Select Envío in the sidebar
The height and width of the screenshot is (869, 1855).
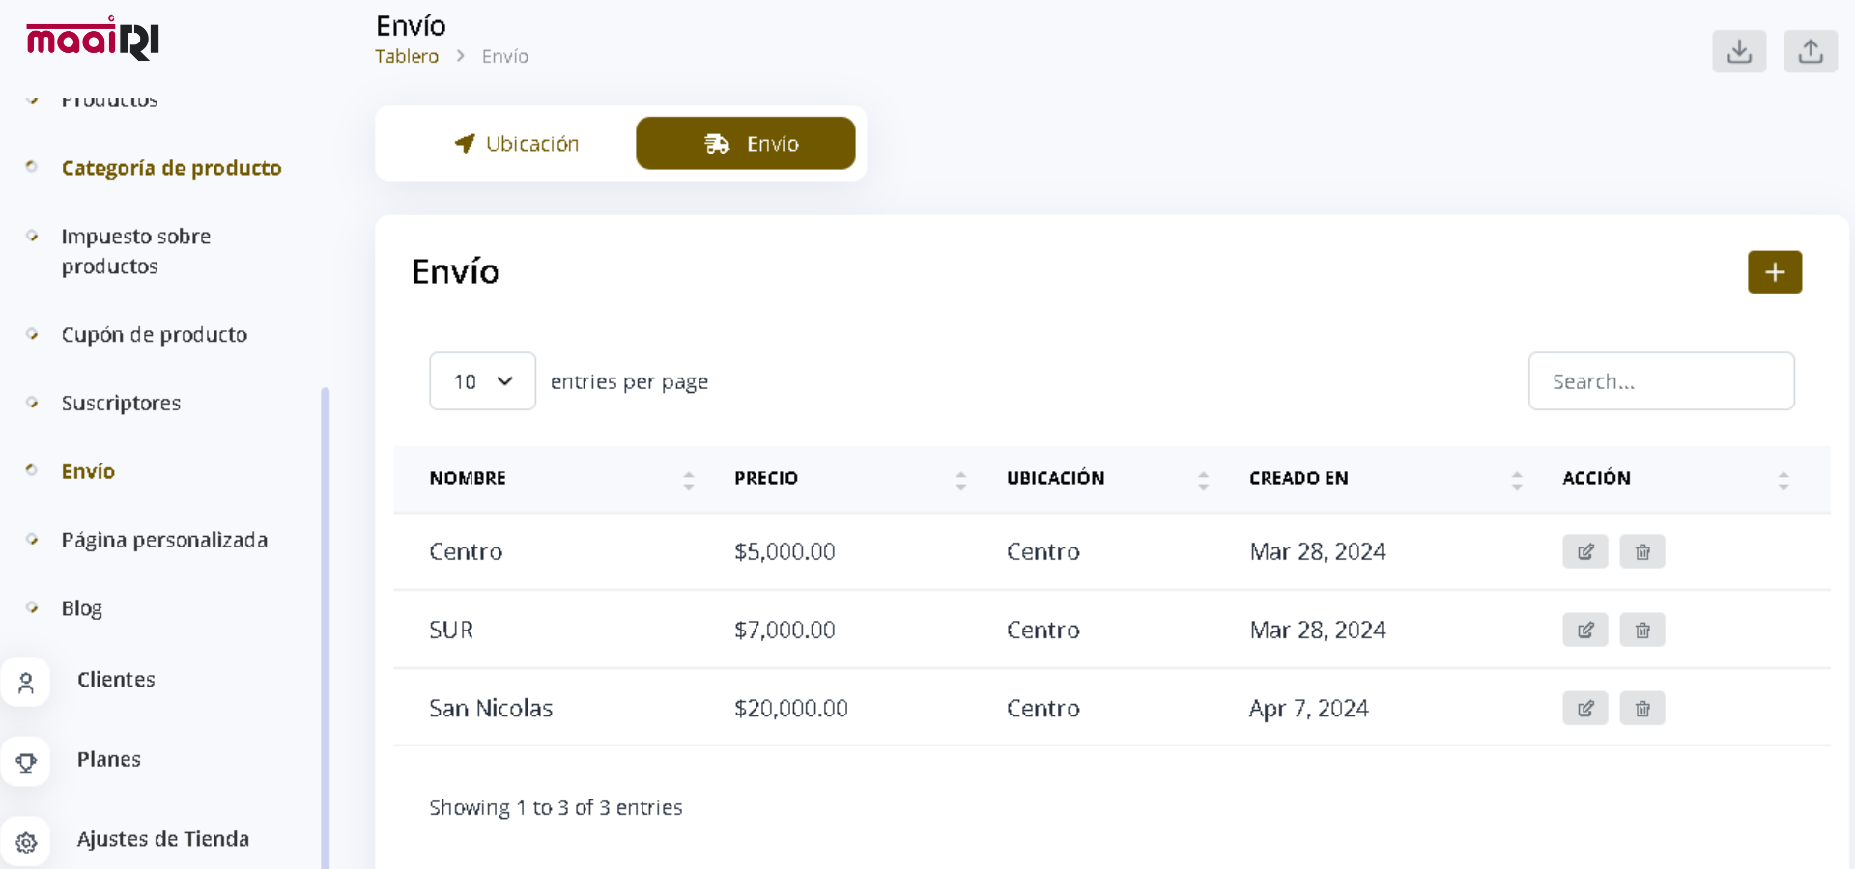pyautogui.click(x=88, y=471)
